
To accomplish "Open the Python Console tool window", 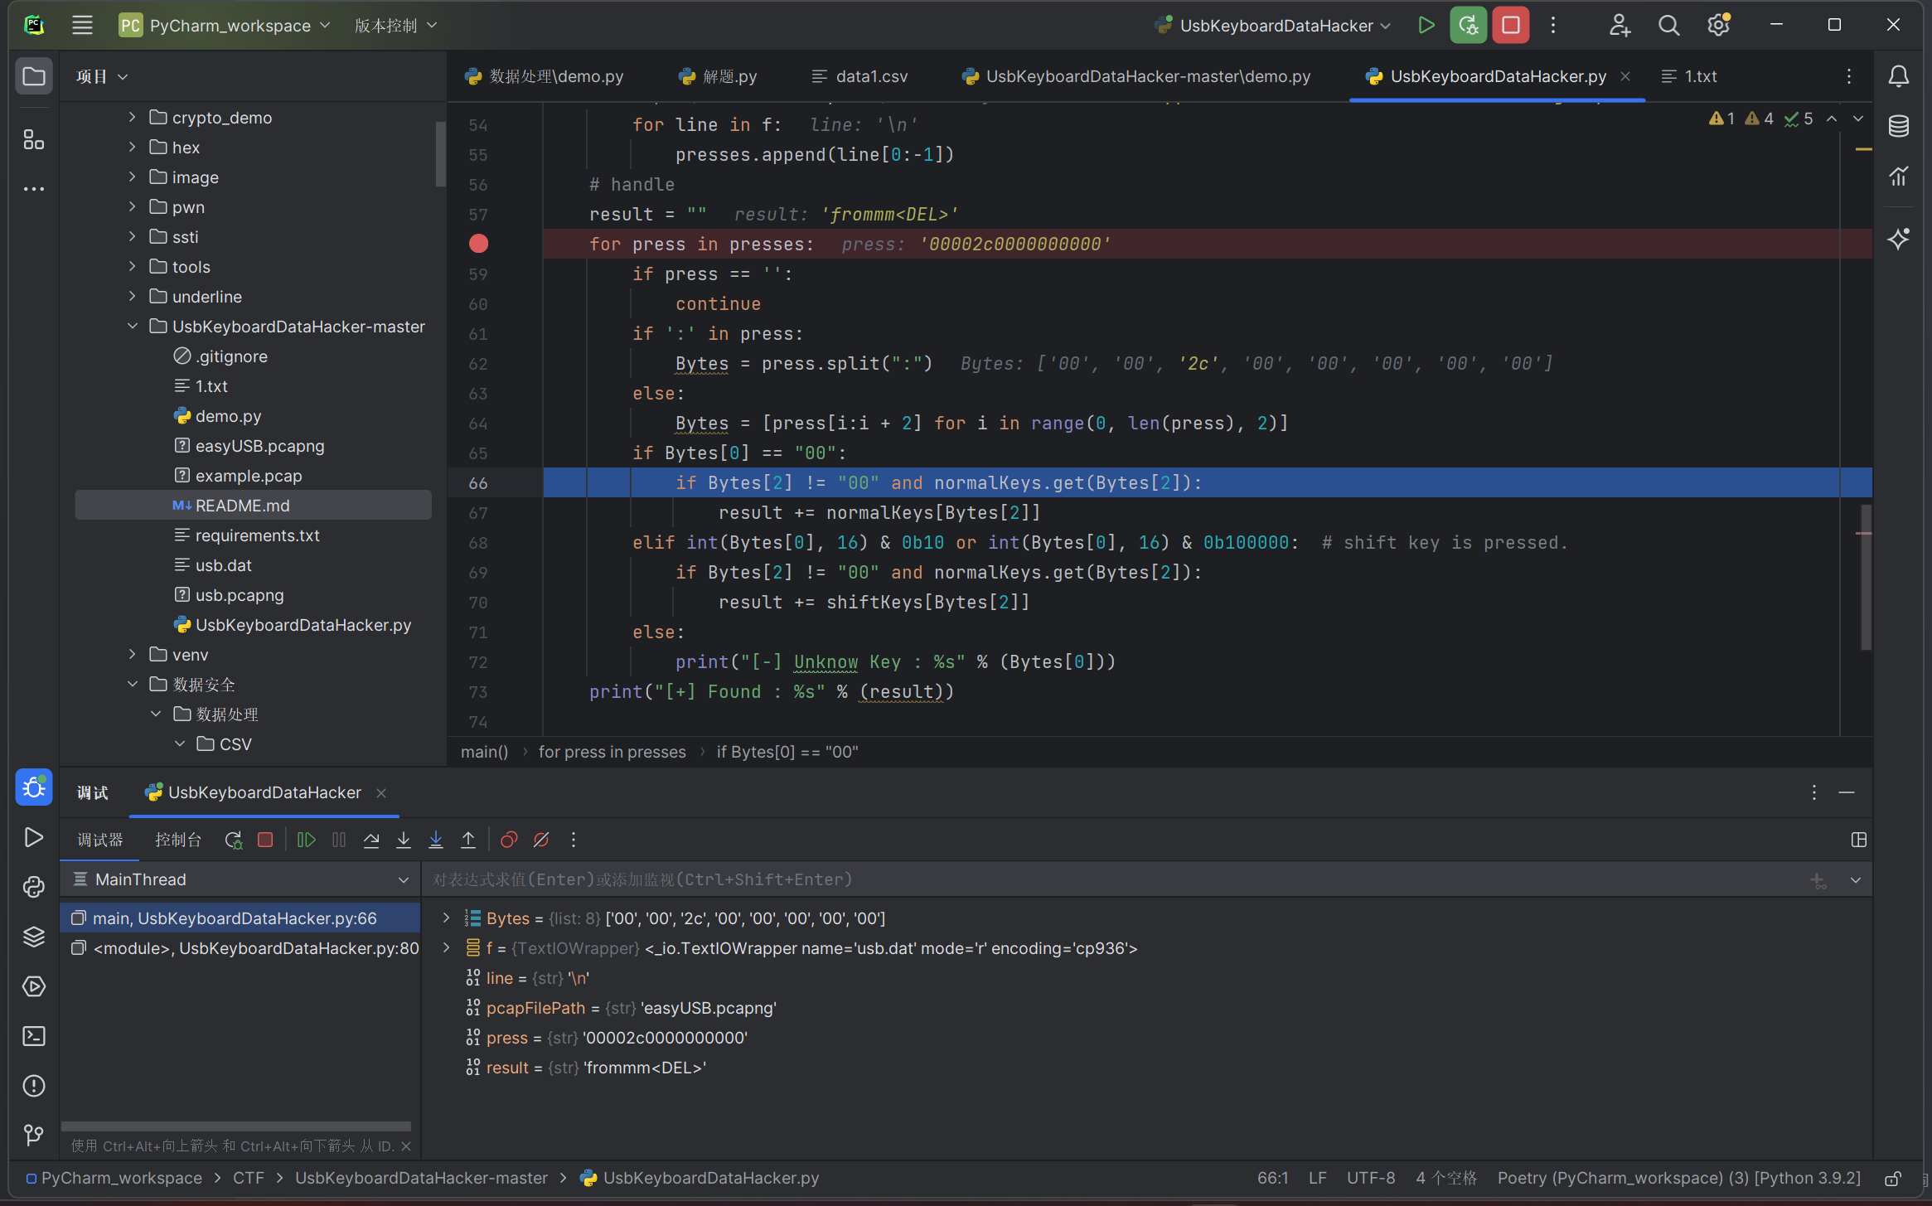I will point(34,887).
